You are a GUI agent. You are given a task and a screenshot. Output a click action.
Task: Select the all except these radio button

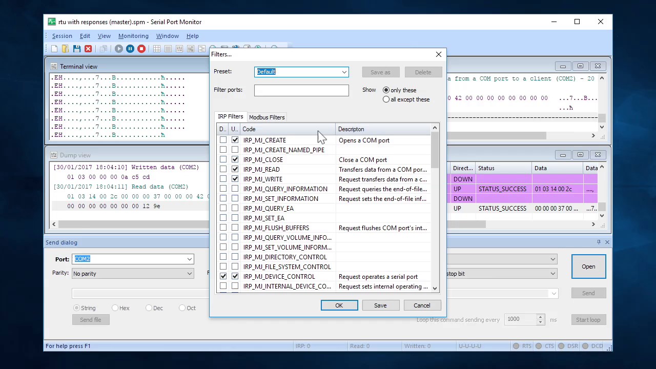386,99
